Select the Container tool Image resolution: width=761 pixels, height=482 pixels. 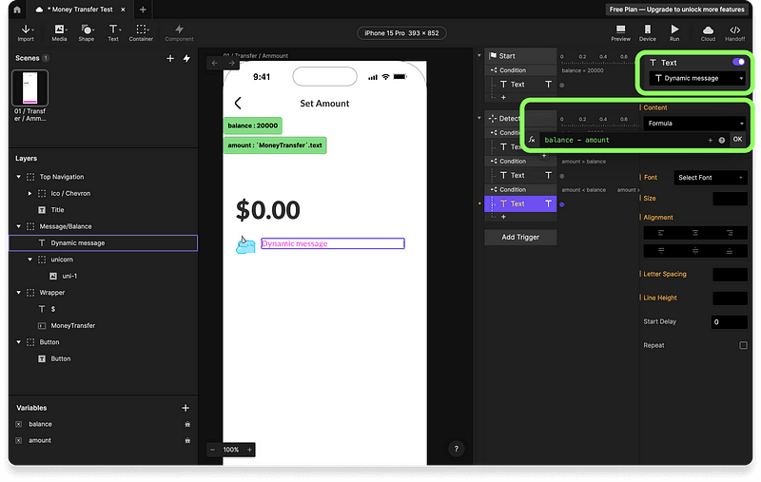(141, 33)
